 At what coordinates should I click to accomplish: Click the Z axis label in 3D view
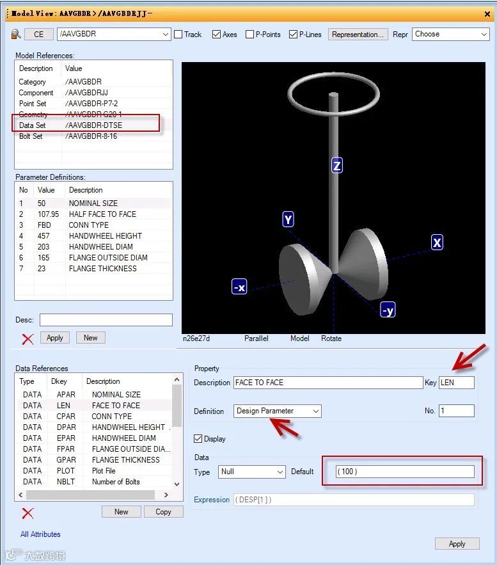point(336,165)
